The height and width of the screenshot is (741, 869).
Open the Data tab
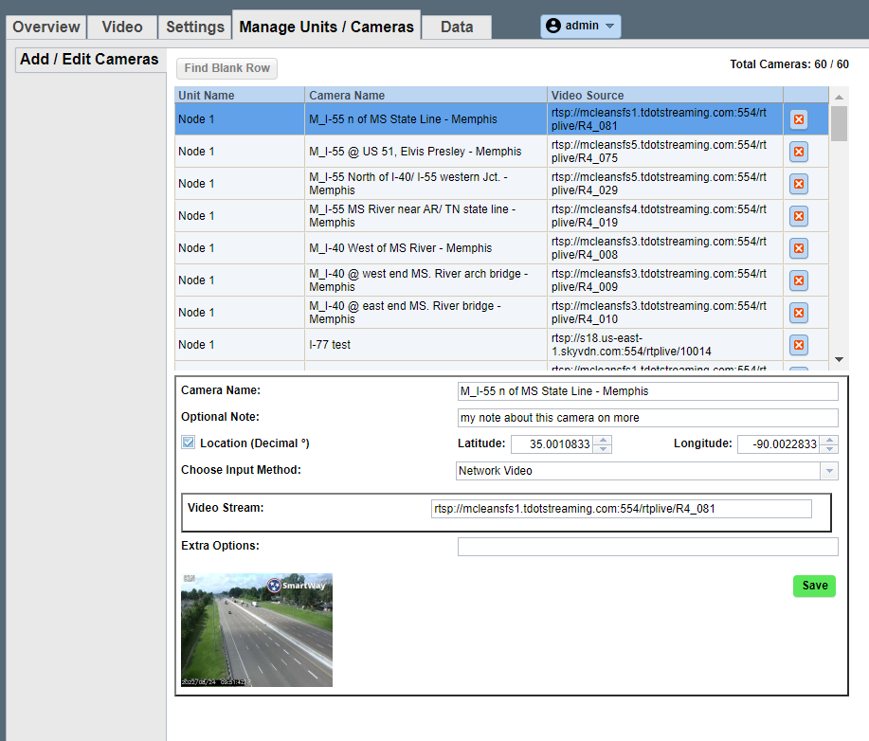tap(457, 27)
